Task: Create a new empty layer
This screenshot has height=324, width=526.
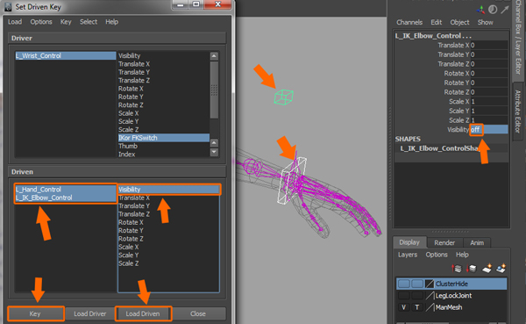Action: (487, 268)
